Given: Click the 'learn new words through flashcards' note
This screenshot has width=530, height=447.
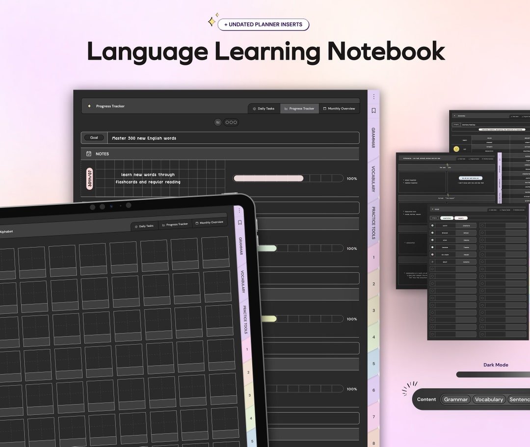Looking at the screenshot, I should pos(148,179).
